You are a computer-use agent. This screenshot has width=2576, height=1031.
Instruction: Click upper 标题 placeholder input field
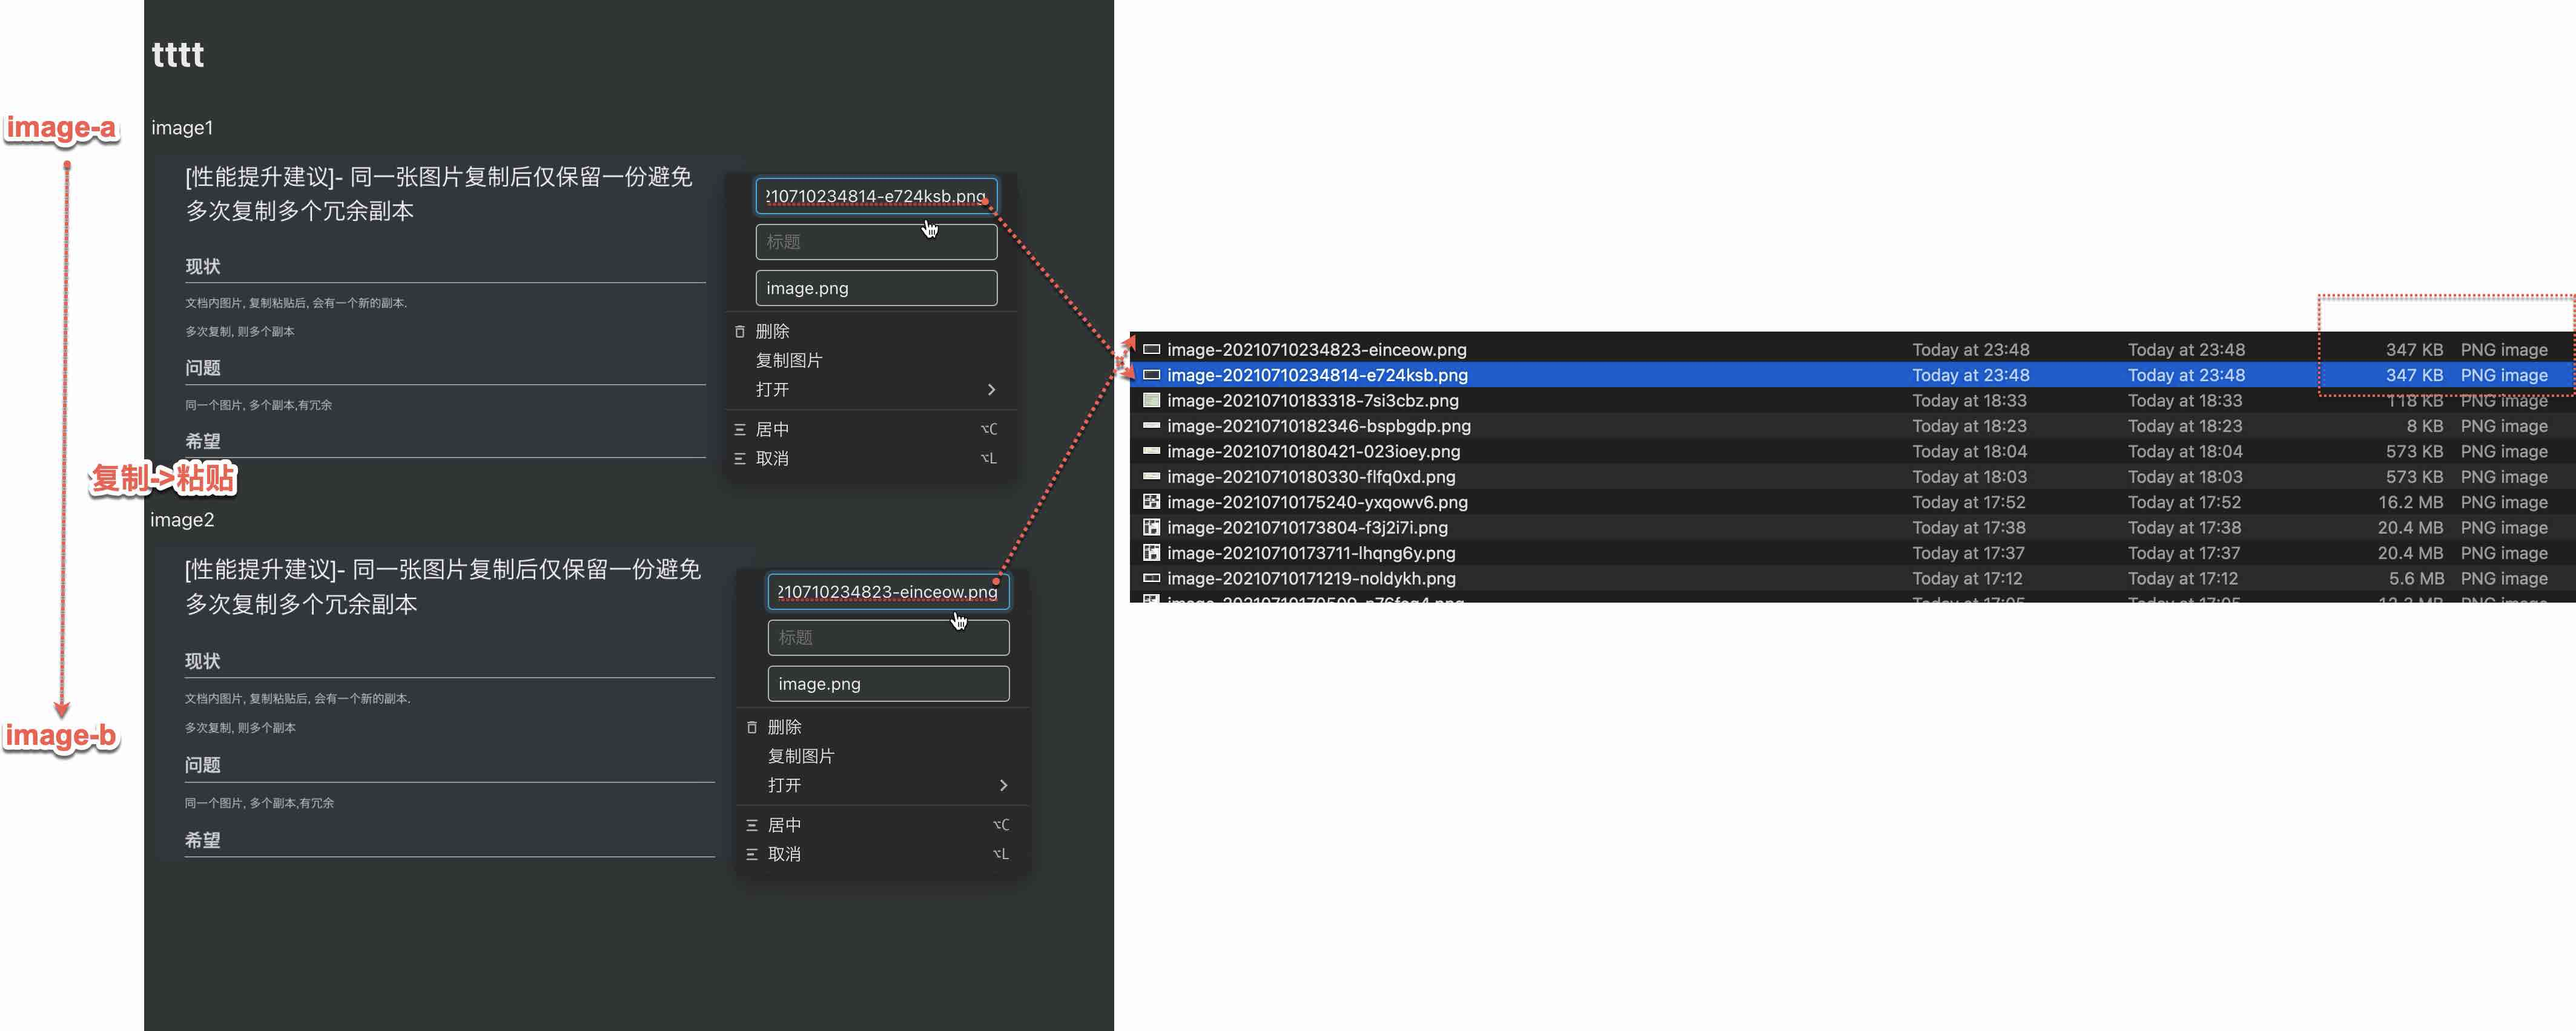point(876,242)
